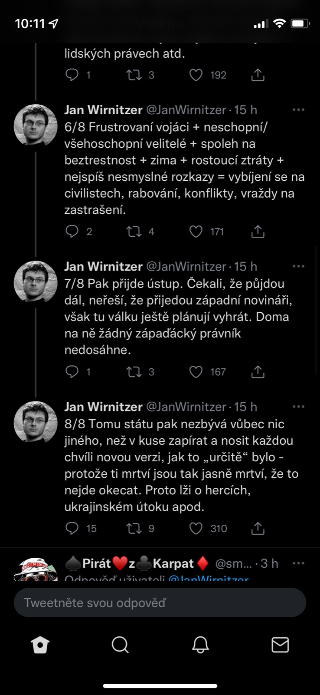Open more options for the 7/8 tweet

point(298,266)
